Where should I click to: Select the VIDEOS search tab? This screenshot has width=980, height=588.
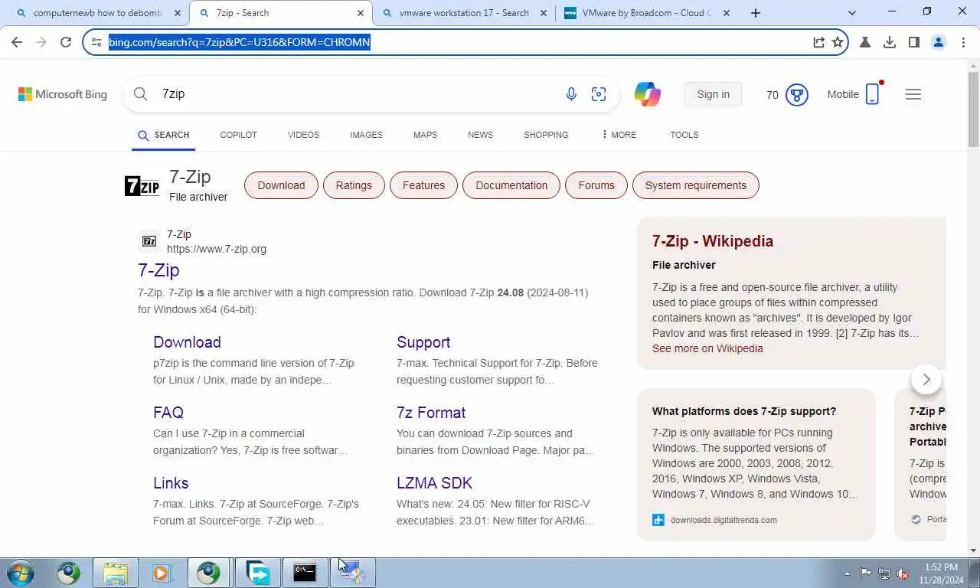pos(303,135)
